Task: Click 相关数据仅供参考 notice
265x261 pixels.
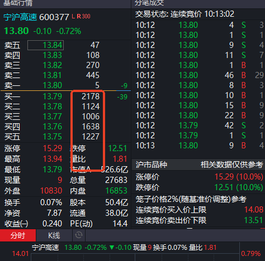Action: [232, 165]
